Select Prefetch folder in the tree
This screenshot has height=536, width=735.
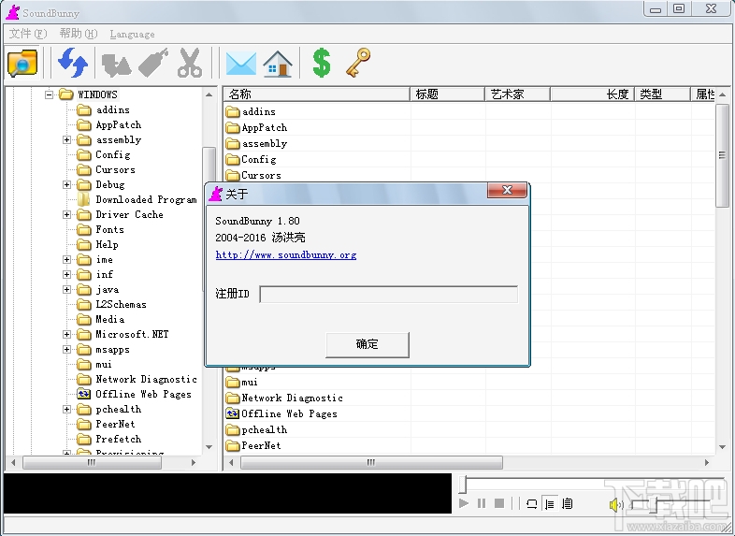(x=118, y=439)
